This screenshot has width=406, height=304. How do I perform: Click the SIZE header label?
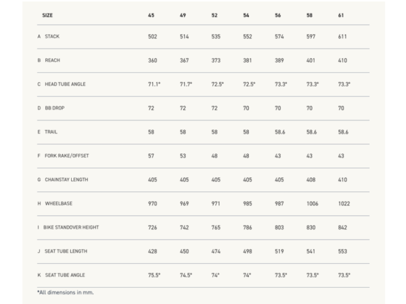point(48,16)
